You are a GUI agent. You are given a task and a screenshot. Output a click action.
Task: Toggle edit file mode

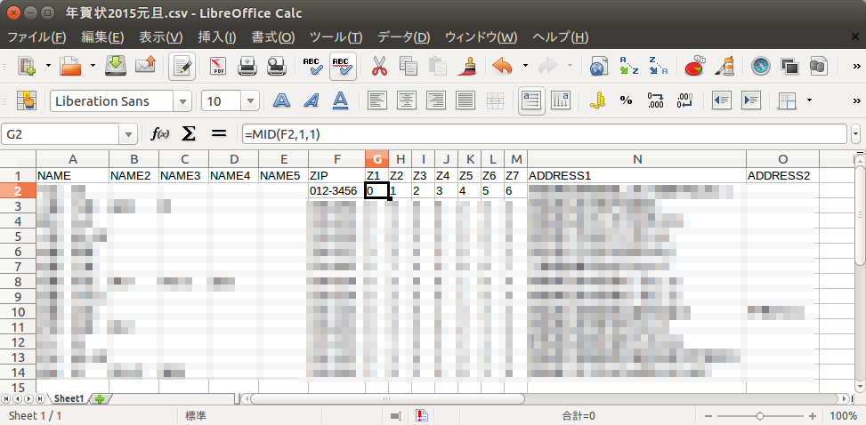[182, 67]
